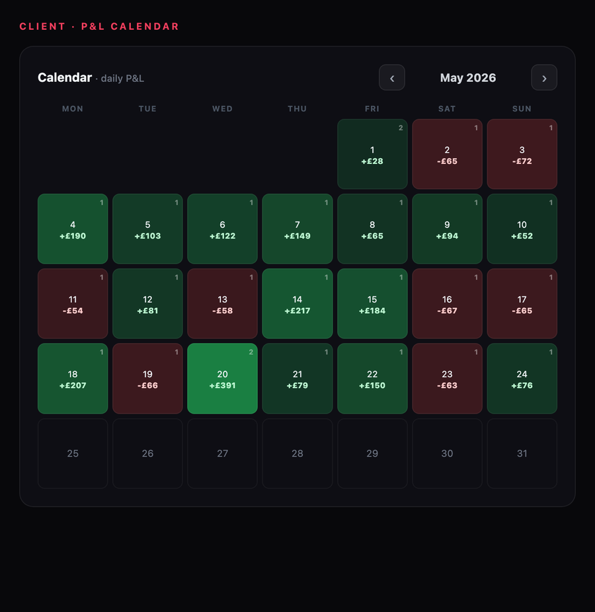Click the MON column header
This screenshot has height=612, width=595.
(x=73, y=108)
